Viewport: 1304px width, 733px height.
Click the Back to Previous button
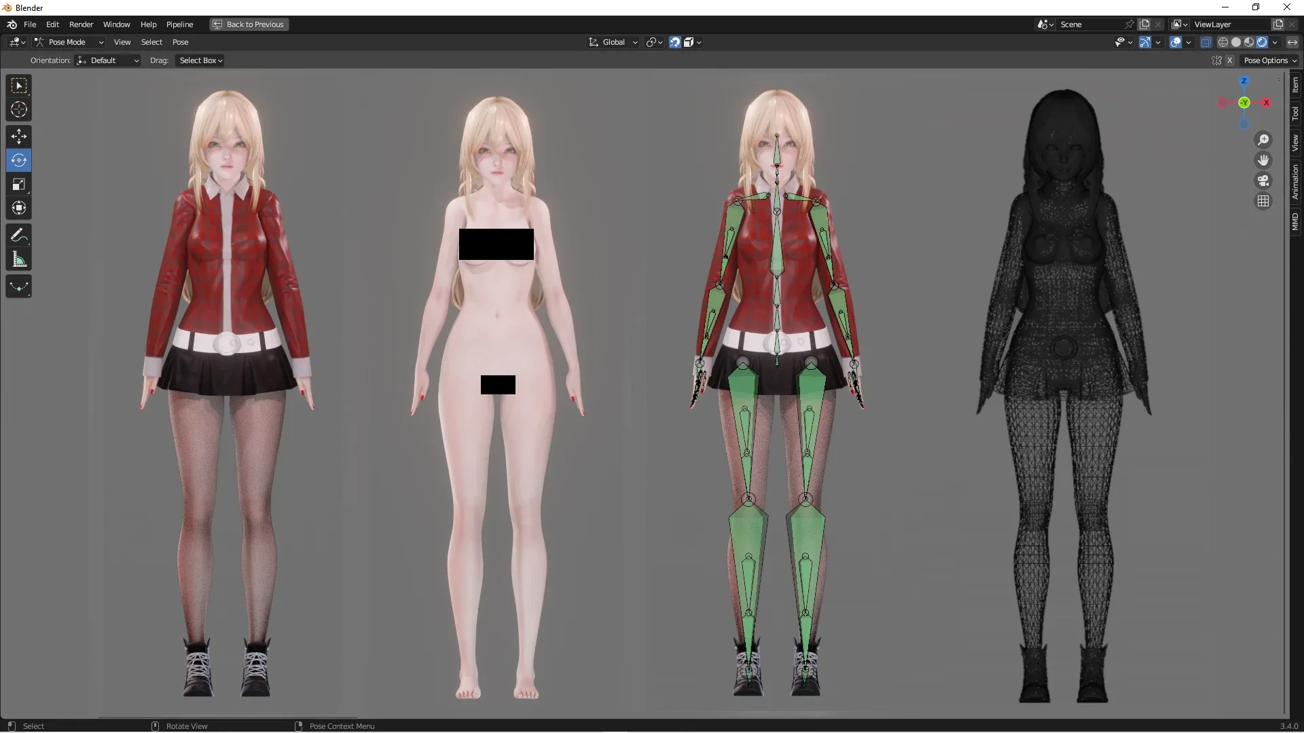[249, 24]
